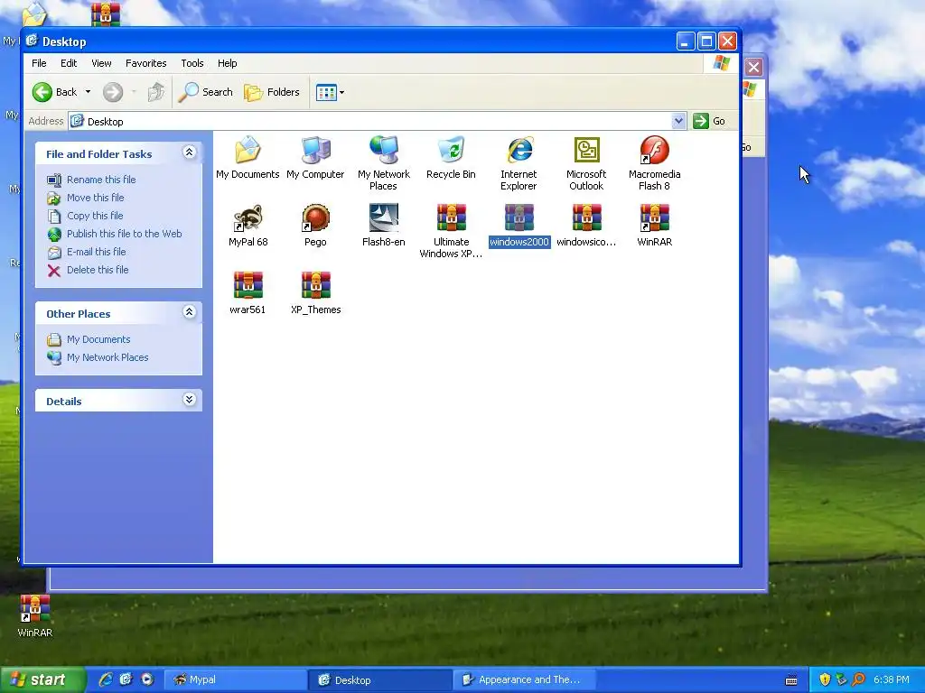
Task: Click the Show Desktop Quick Launch icon
Action: click(126, 679)
